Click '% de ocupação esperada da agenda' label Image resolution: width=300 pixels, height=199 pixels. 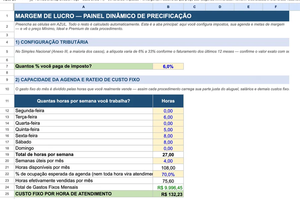pos(84,174)
